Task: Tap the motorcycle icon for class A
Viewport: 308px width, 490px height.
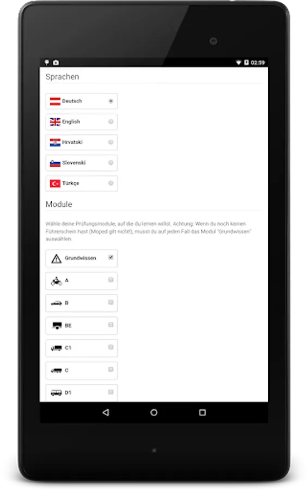Action: coord(56,281)
